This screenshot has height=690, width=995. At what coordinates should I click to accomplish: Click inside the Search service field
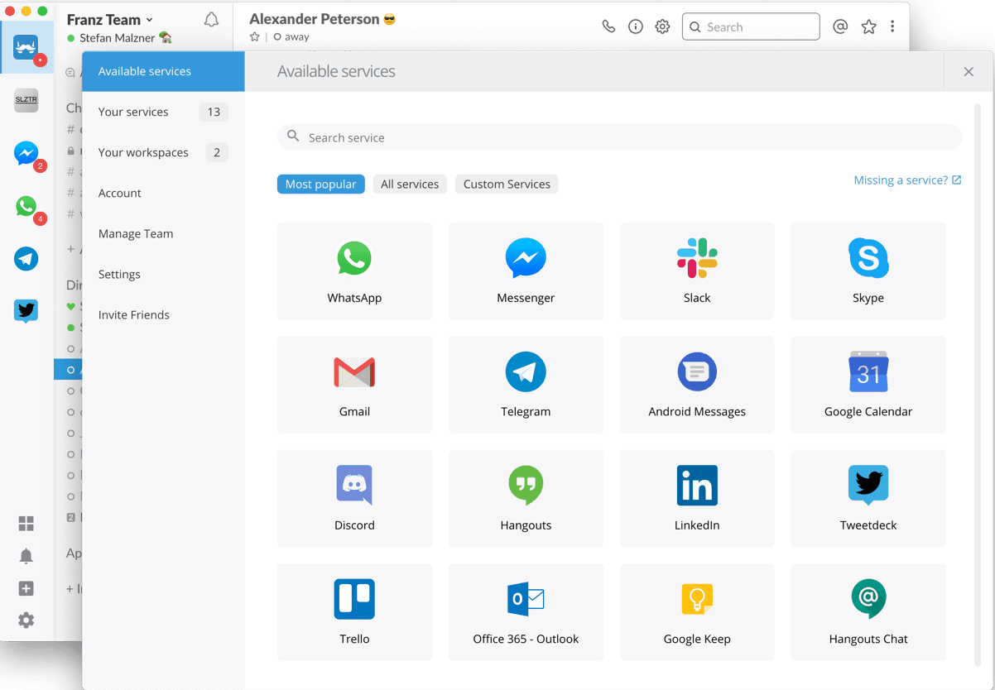coord(619,137)
